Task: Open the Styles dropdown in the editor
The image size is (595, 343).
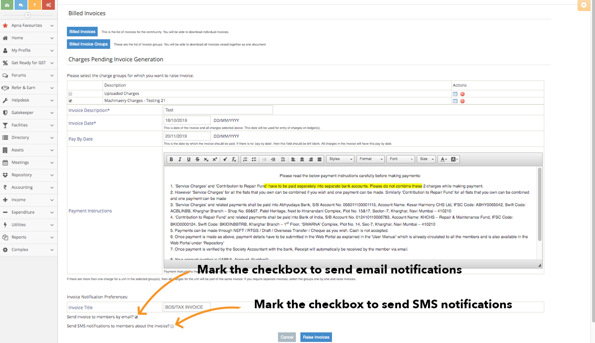Action: click(340, 159)
